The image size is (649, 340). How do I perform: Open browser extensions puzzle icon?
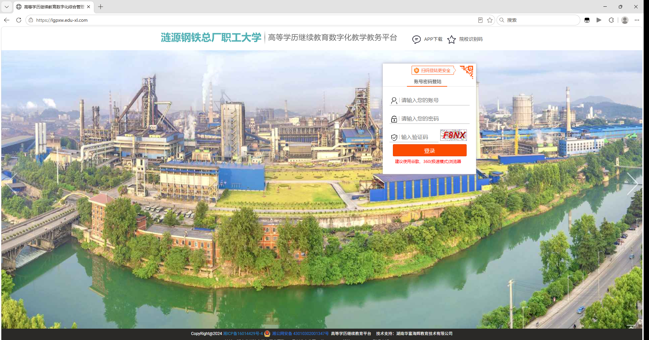click(611, 20)
